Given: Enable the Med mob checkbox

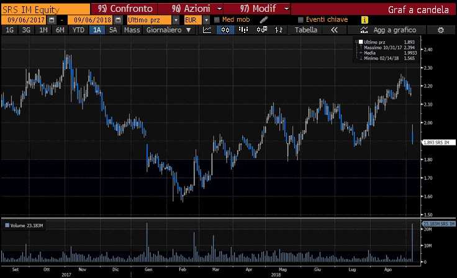Looking at the screenshot, I should pos(217,20).
